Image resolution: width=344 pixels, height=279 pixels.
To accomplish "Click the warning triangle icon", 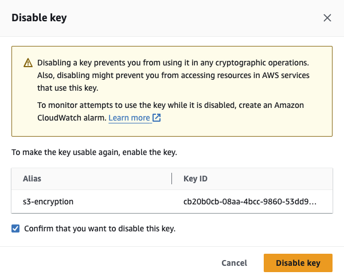I will (x=28, y=63).
